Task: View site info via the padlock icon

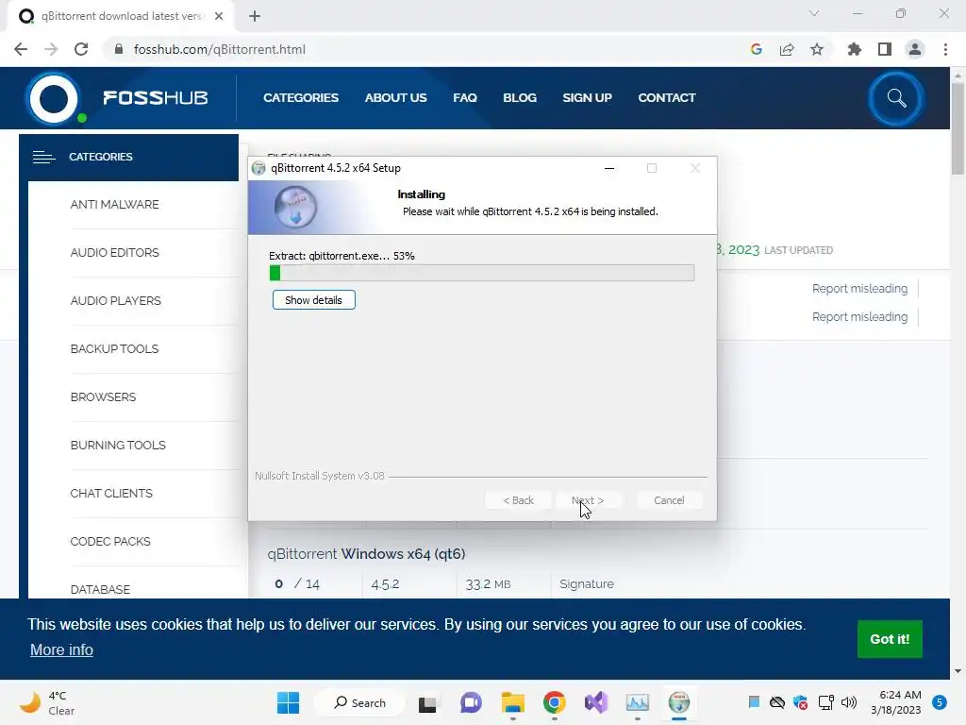Action: (x=119, y=49)
